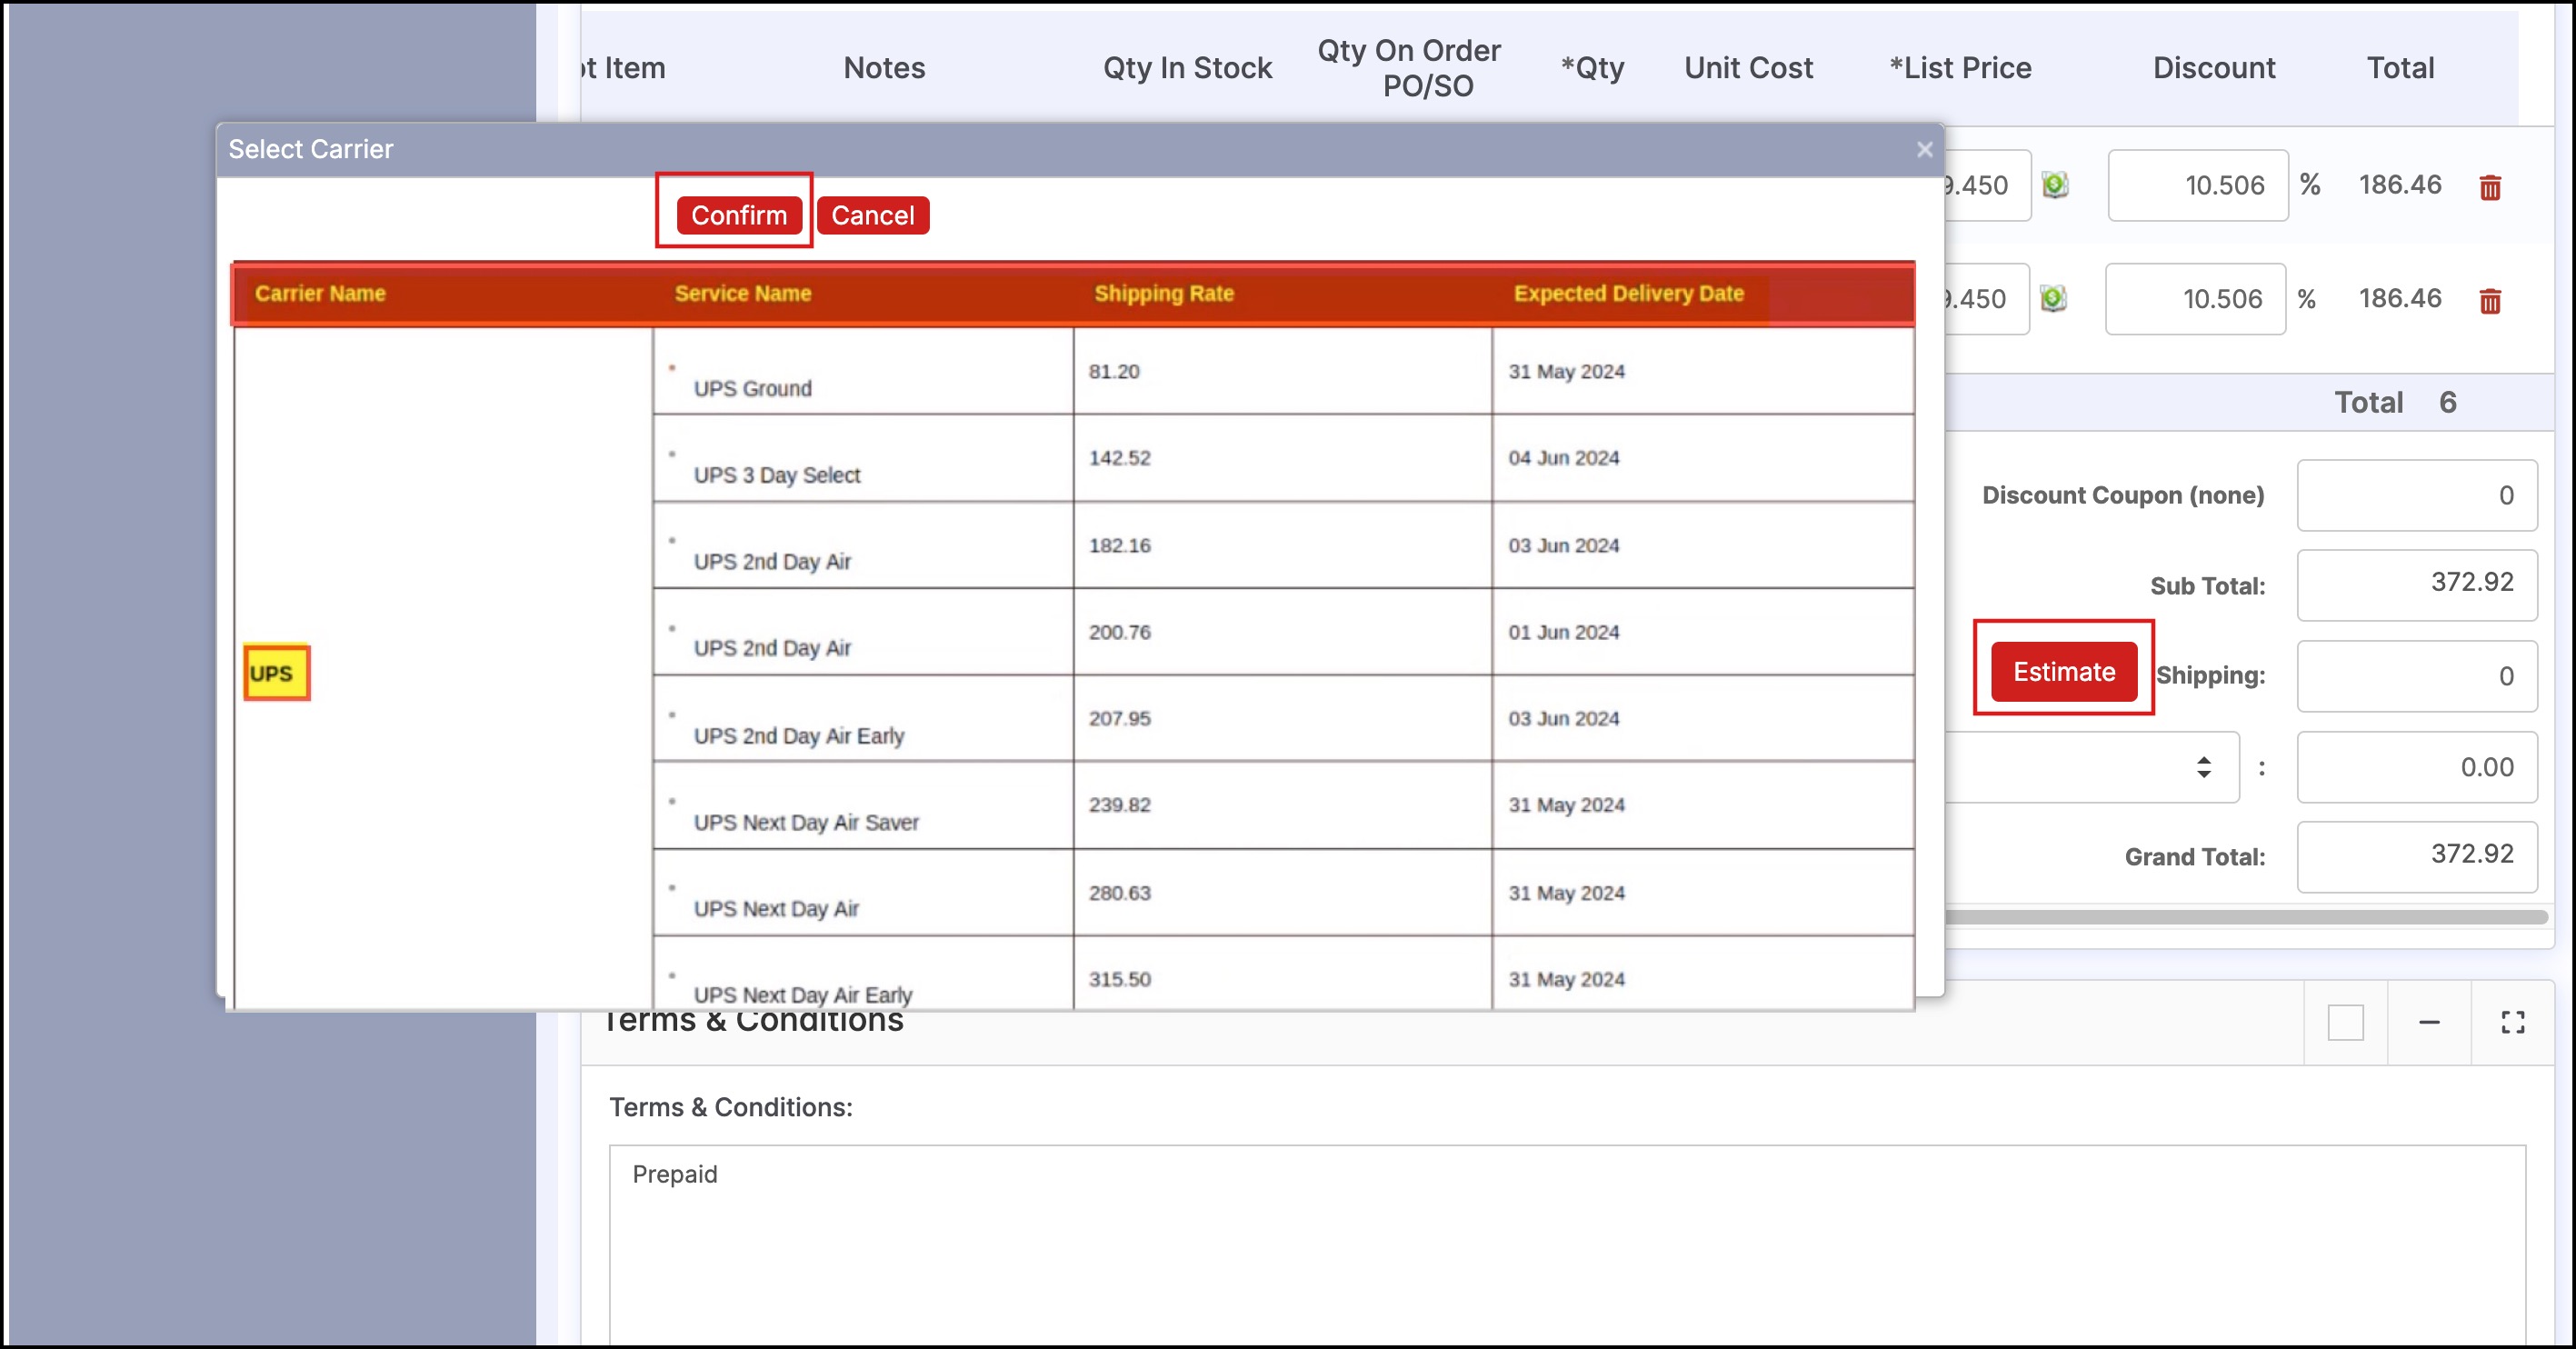Delete the second line item with trash icon
This screenshot has height=1349, width=2576.
tap(2489, 300)
